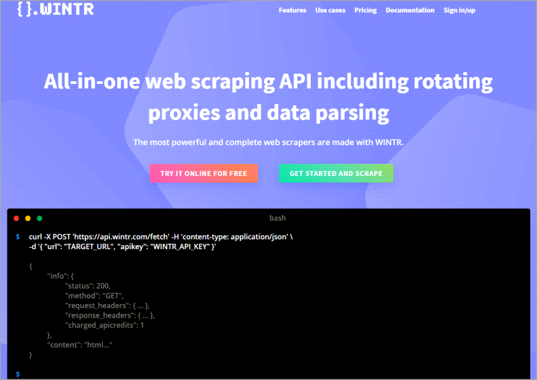Click the "response_headers" line in the JSON output
The height and width of the screenshot is (380, 537).
[110, 315]
